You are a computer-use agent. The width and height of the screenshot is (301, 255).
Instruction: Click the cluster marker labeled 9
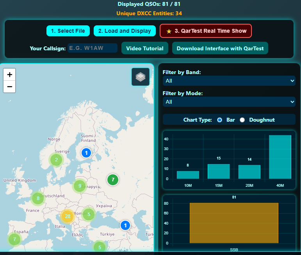pos(80,186)
